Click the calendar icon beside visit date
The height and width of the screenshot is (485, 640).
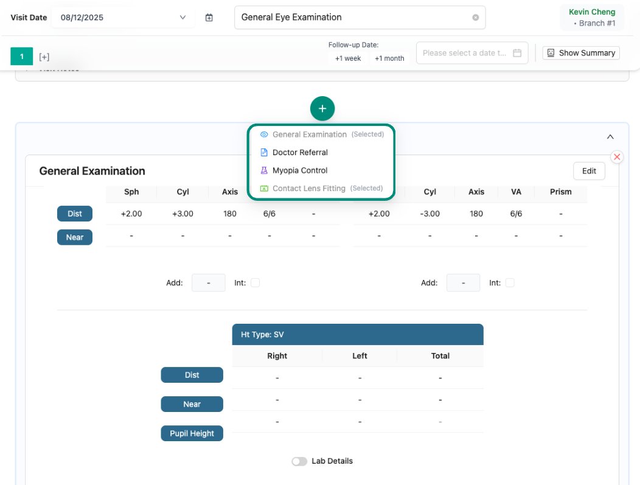point(209,18)
